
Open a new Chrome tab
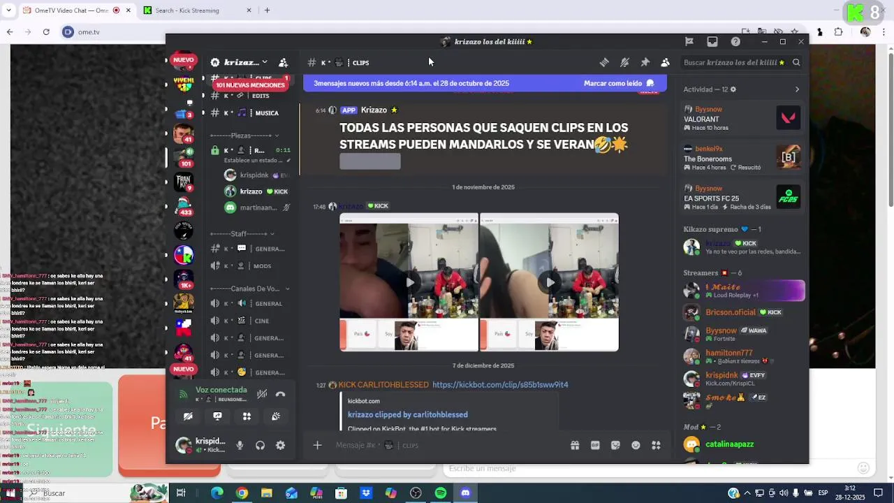tap(267, 10)
